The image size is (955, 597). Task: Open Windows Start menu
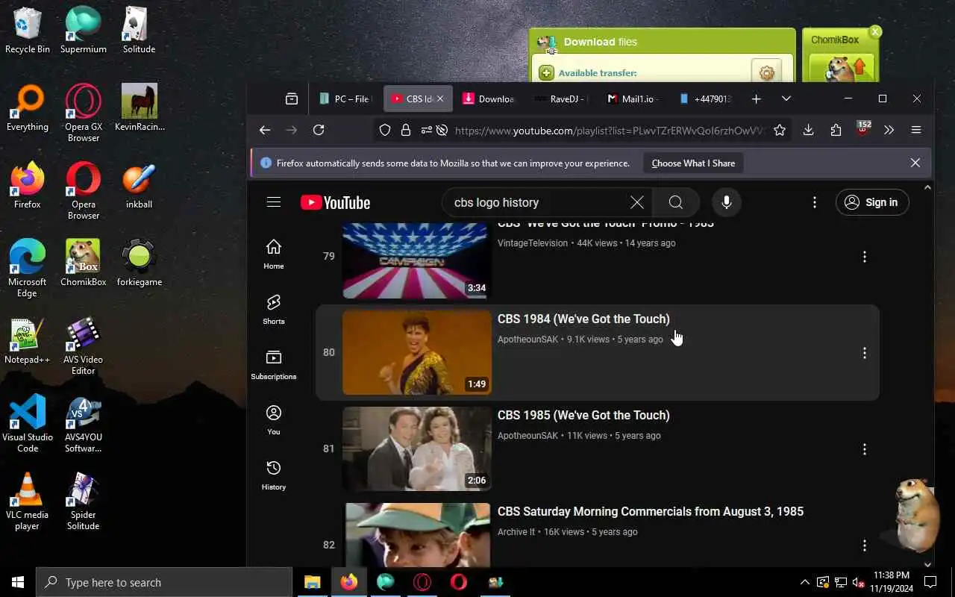[18, 582]
